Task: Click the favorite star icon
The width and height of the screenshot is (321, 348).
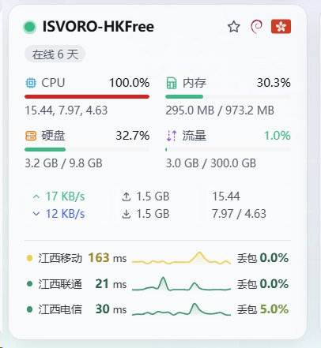Action: point(234,27)
